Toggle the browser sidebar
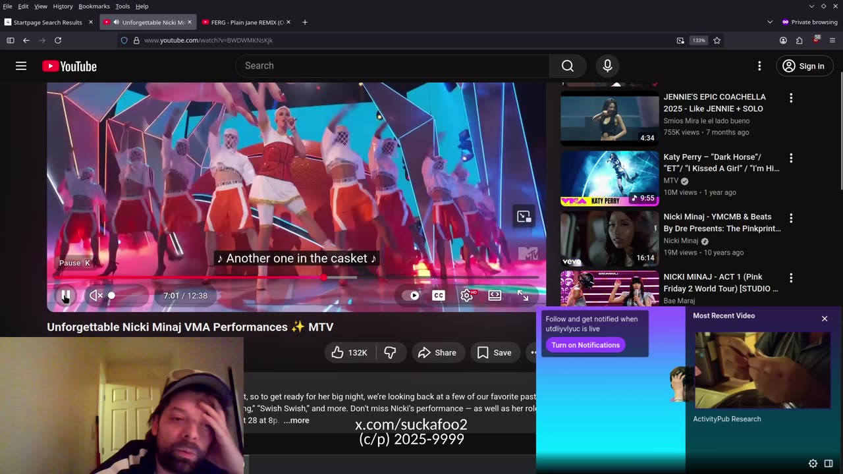 [x=11, y=40]
